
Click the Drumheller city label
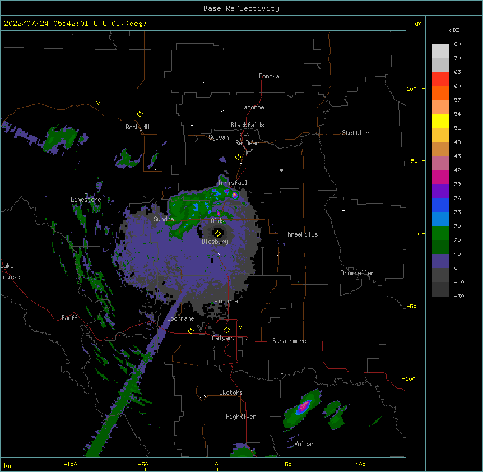pos(357,273)
